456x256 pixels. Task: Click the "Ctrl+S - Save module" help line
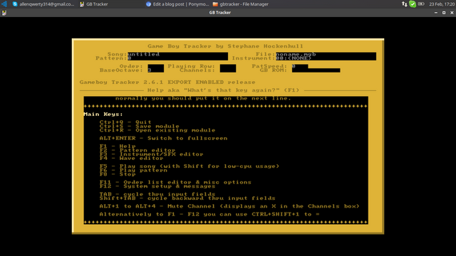click(140, 127)
